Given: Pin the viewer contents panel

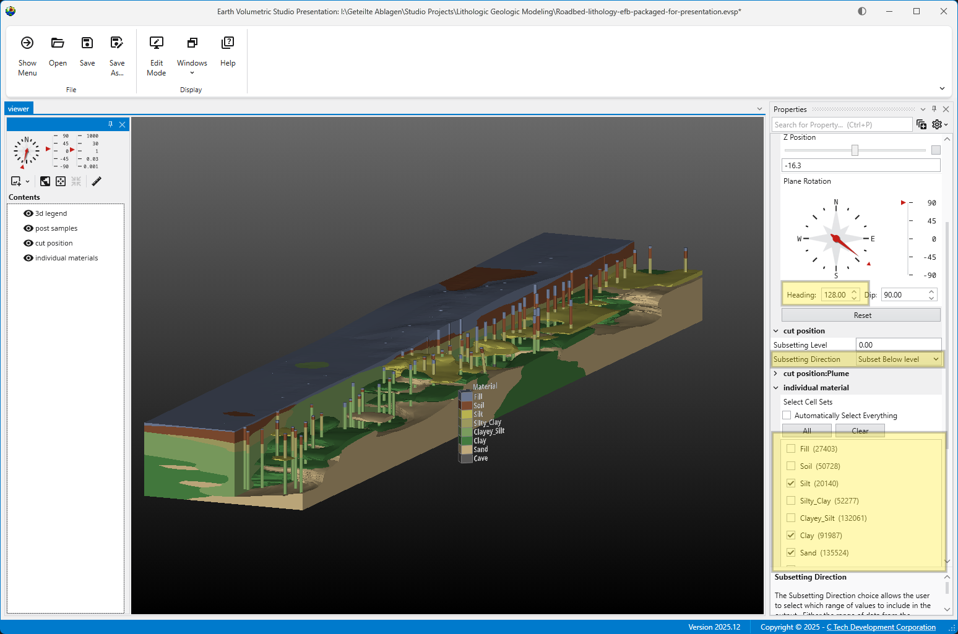Looking at the screenshot, I should pyautogui.click(x=111, y=124).
